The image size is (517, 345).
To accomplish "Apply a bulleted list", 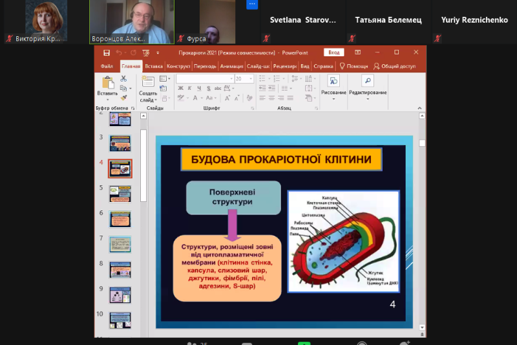I will [x=262, y=78].
